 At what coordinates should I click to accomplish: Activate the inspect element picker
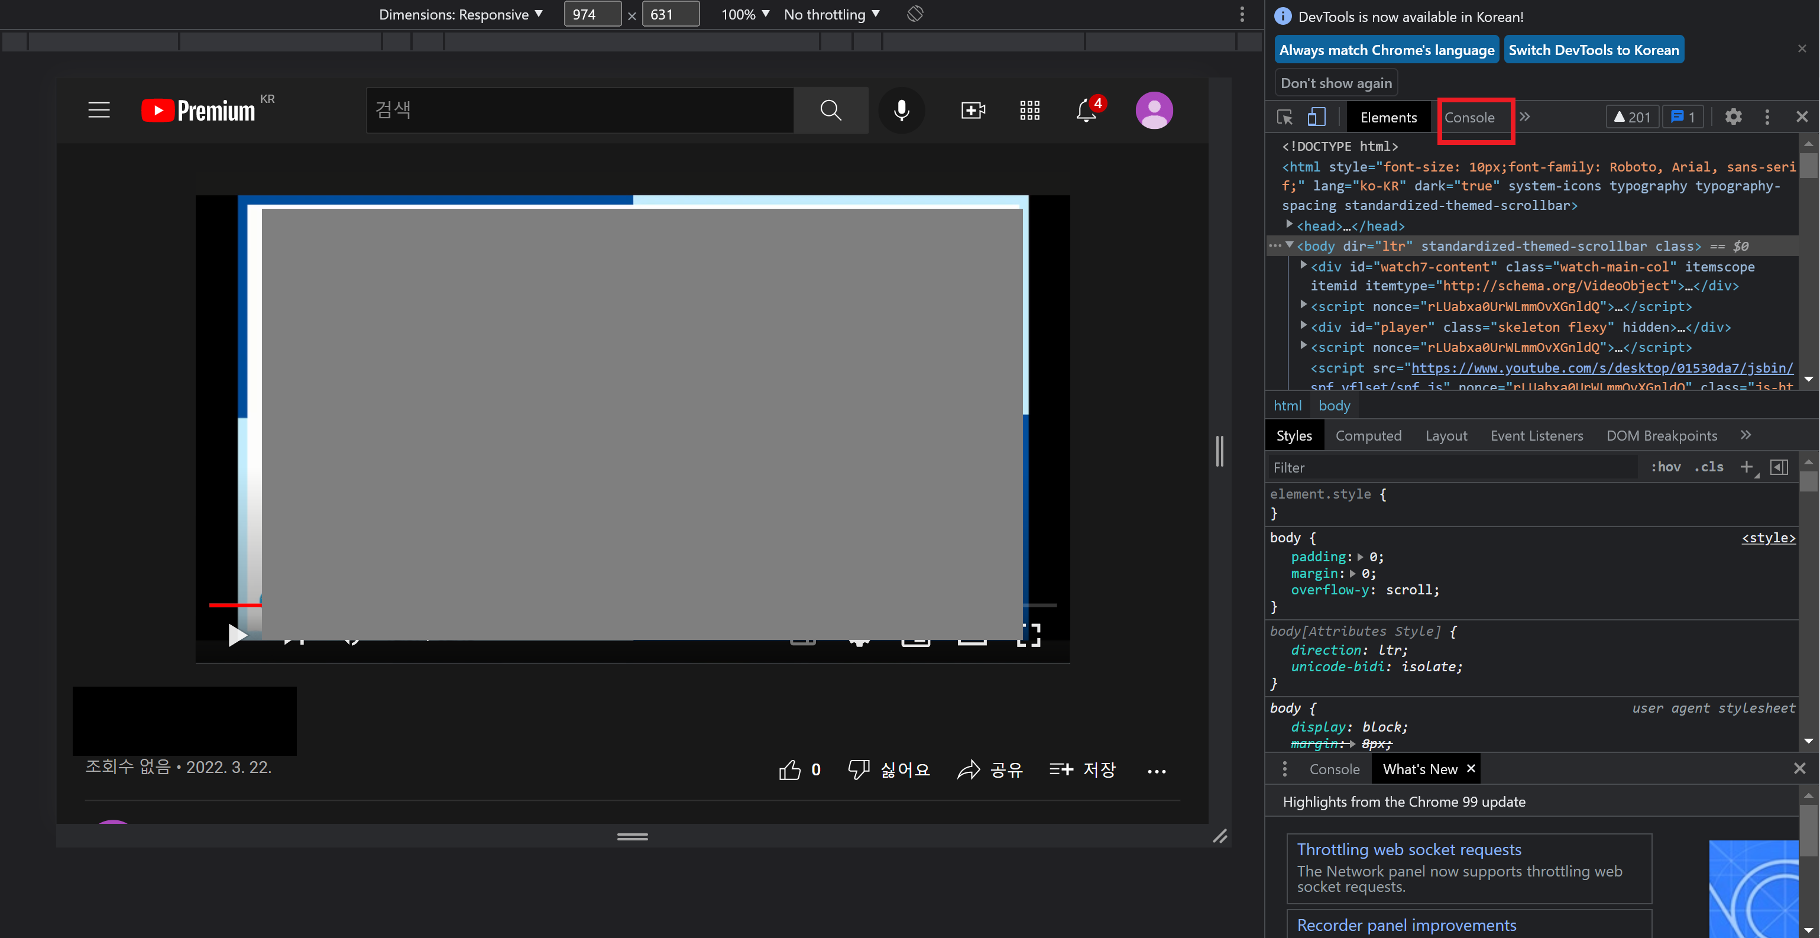coord(1285,117)
